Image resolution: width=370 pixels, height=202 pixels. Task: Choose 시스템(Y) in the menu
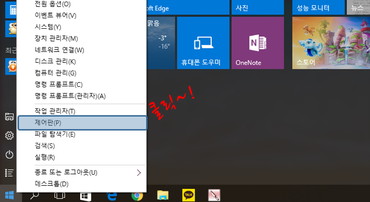[82, 27]
